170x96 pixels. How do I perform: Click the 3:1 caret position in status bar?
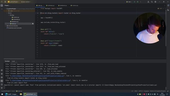(x=132, y=91)
